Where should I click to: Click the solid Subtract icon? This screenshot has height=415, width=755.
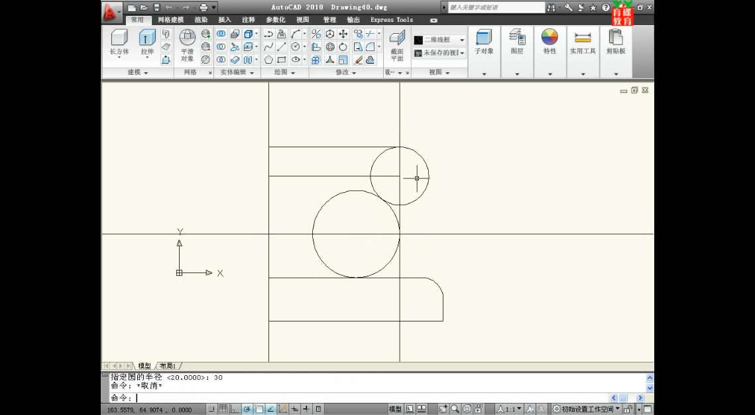tap(221, 46)
